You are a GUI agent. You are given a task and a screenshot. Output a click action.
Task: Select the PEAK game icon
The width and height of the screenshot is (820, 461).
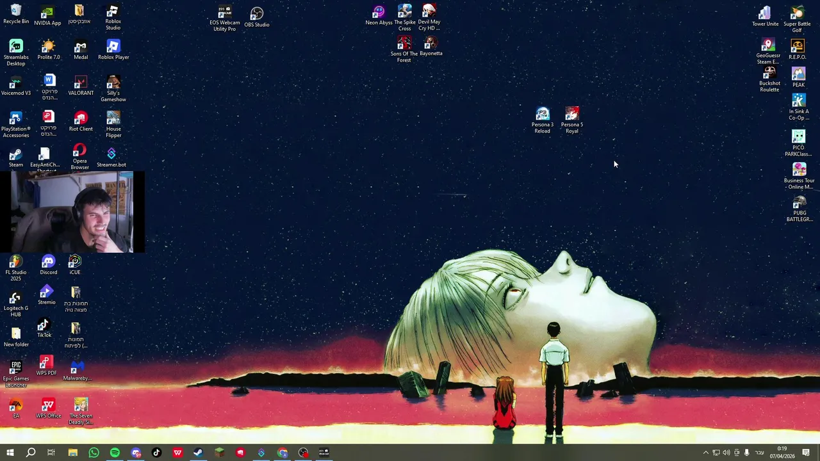point(798,77)
